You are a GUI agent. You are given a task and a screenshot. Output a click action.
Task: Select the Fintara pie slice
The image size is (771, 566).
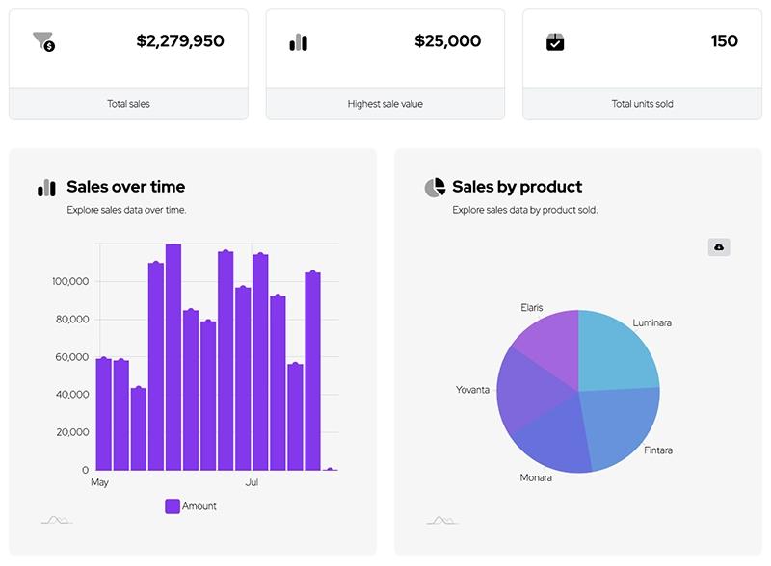point(622,424)
